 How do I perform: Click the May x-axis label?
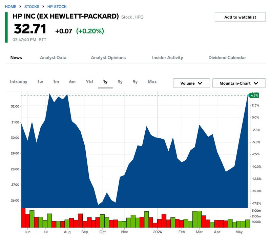[239, 232]
